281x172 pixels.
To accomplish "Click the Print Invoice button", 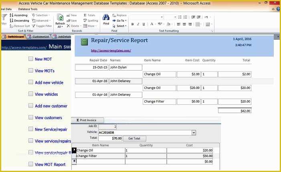I will (87, 120).
